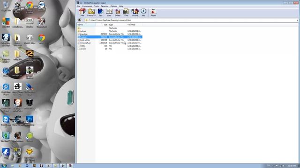
Task: Select the 'version' file row
Action: (x=110, y=49)
